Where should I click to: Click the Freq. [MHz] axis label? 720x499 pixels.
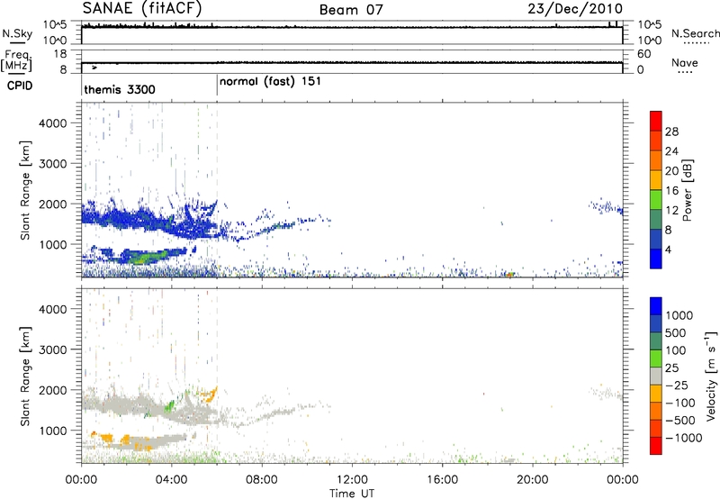pos(16,61)
